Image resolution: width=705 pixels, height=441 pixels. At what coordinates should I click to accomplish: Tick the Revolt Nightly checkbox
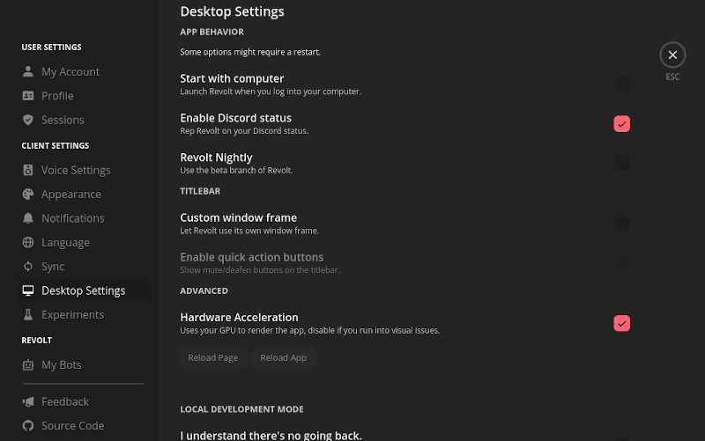pyautogui.click(x=622, y=164)
